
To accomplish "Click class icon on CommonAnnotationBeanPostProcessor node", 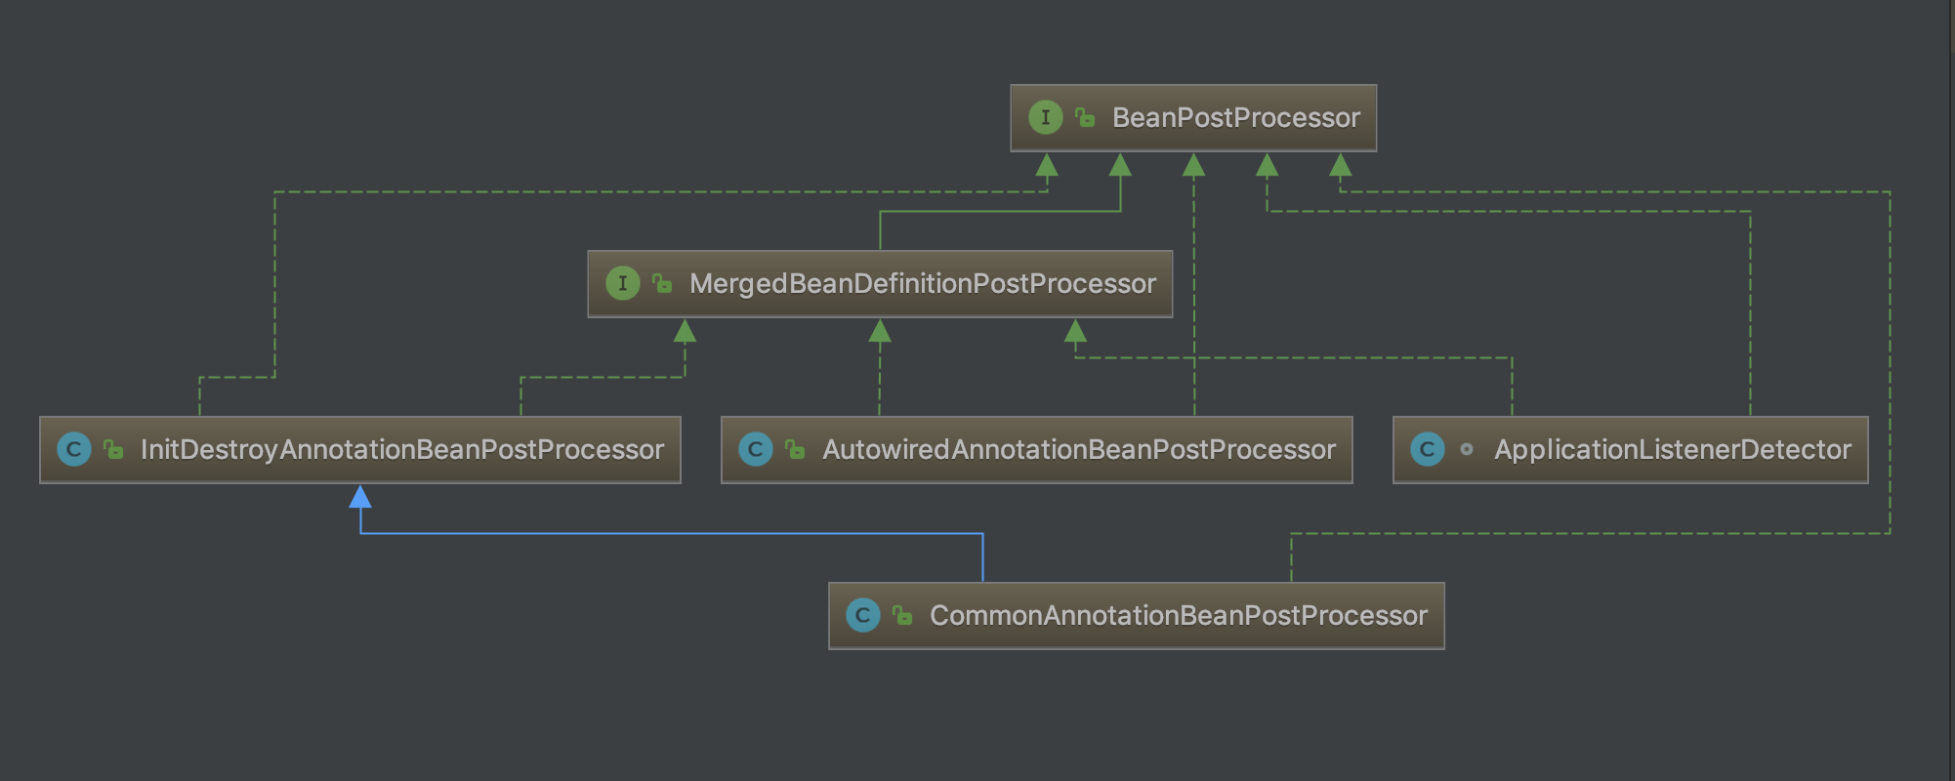I will [x=863, y=615].
